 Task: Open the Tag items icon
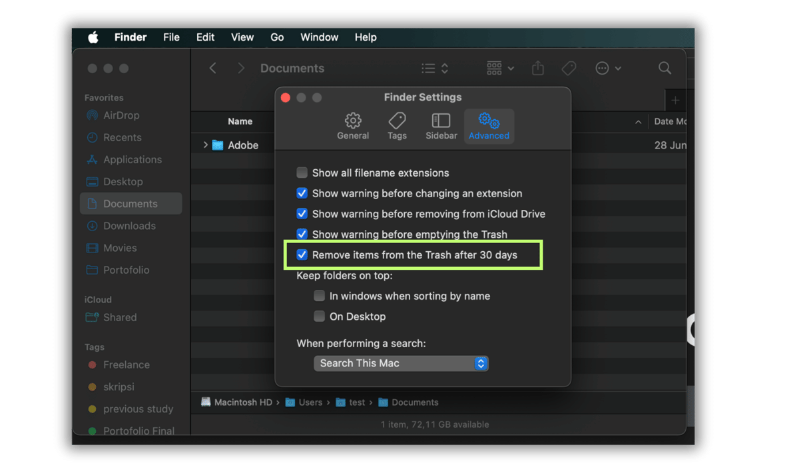tap(569, 68)
